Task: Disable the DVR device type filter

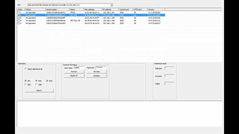Action: pos(47,81)
